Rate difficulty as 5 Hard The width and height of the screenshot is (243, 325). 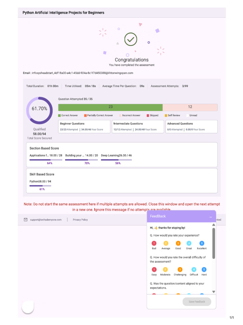tap(204, 269)
